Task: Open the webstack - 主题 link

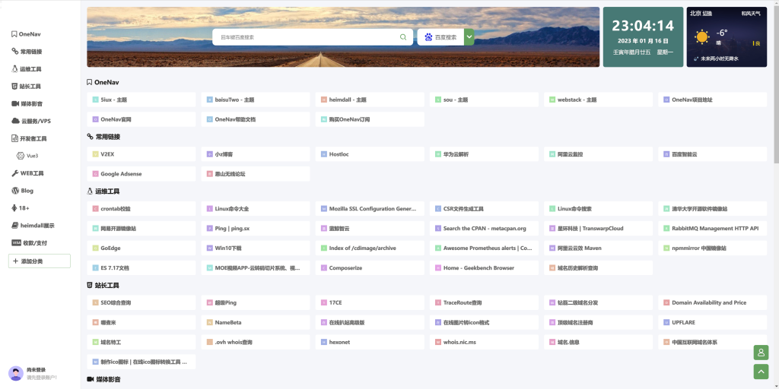Action: [598, 100]
